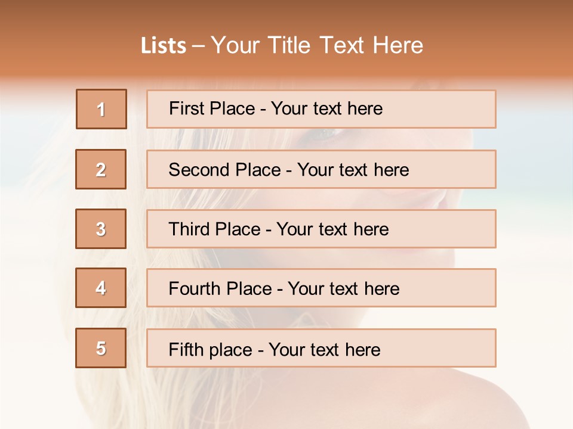
Task: Click the number 1 box
Action: click(x=101, y=109)
